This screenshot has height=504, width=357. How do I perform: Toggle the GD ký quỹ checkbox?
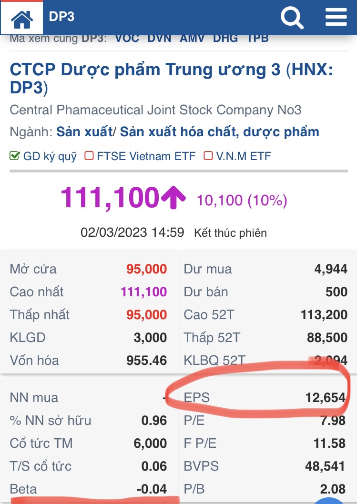coord(15,156)
